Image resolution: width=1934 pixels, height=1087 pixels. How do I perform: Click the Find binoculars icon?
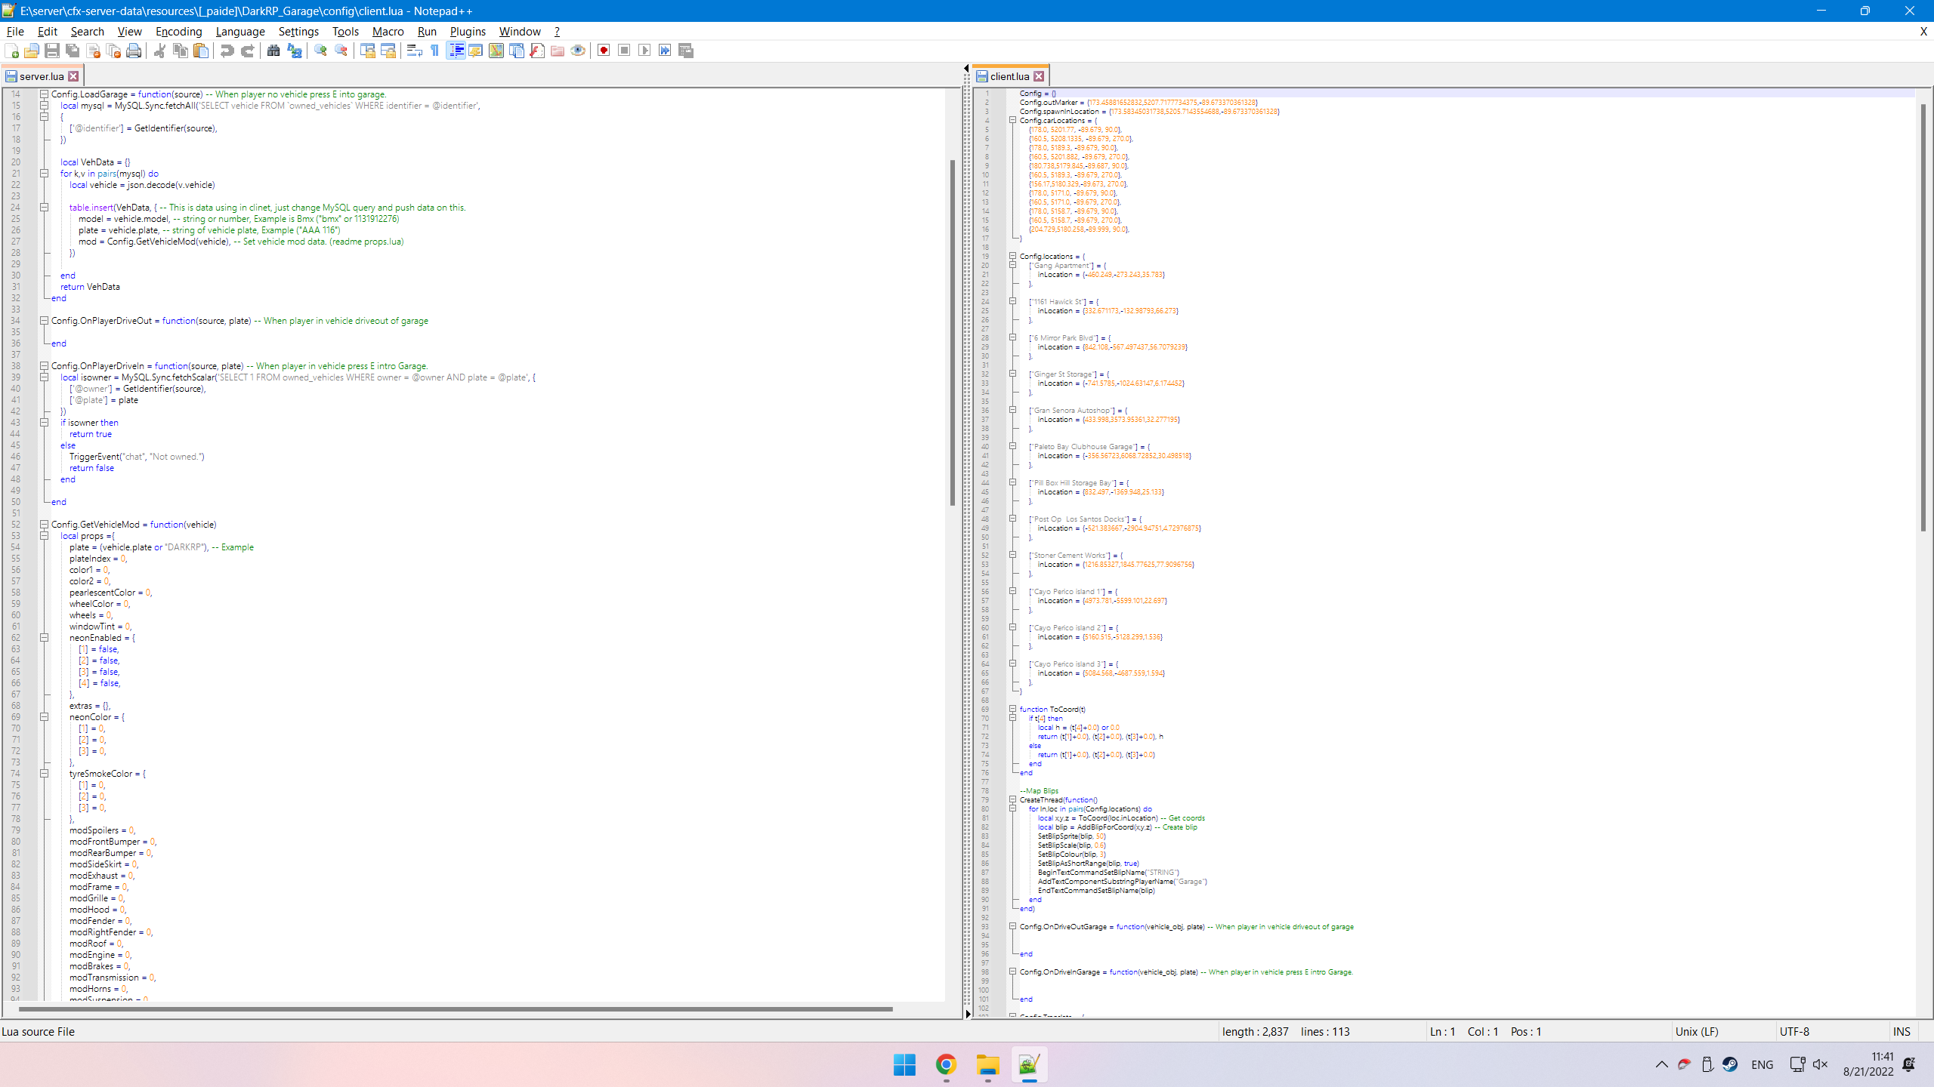[273, 51]
